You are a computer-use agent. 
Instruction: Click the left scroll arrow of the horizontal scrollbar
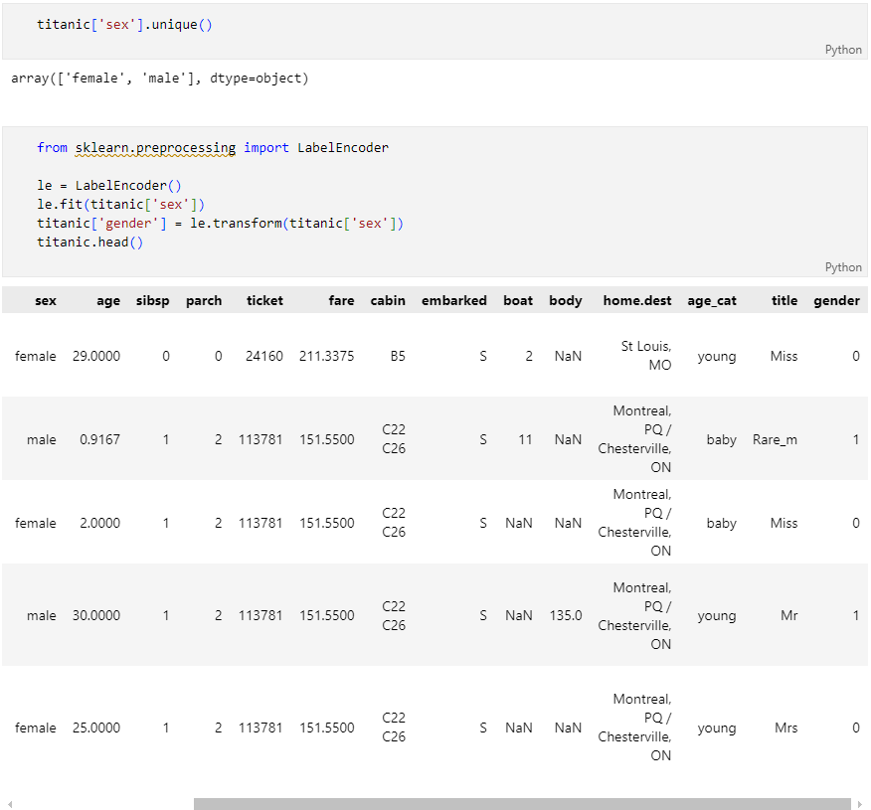pyautogui.click(x=10, y=804)
